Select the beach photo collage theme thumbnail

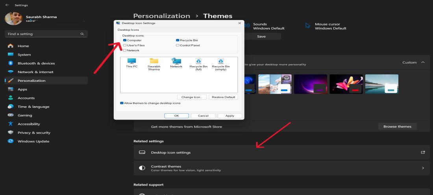click(275, 84)
